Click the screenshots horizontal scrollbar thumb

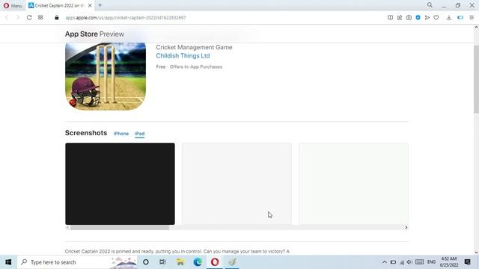pyautogui.click(x=120, y=227)
